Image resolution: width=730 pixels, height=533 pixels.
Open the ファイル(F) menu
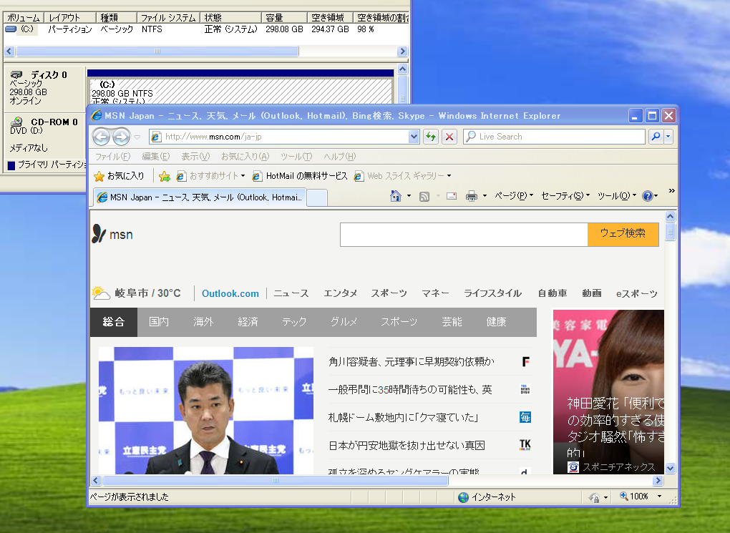click(112, 157)
